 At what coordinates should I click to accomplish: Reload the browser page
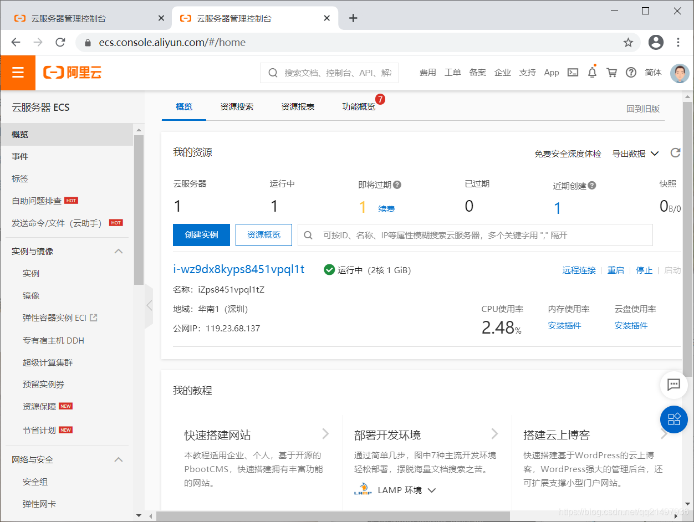(x=60, y=42)
